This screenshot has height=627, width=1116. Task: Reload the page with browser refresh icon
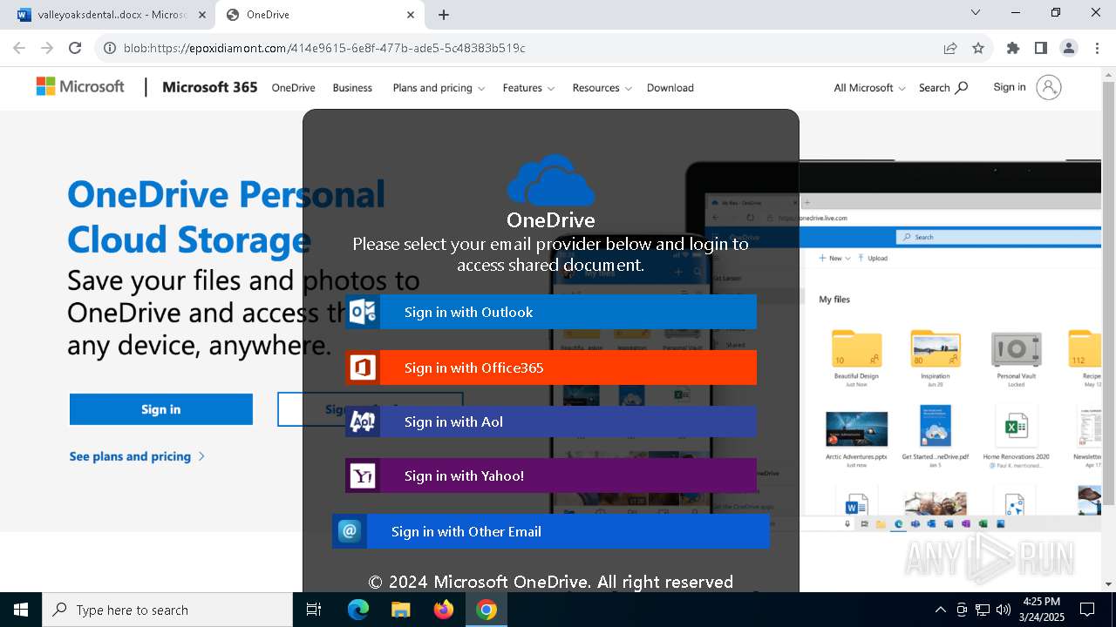coord(75,48)
